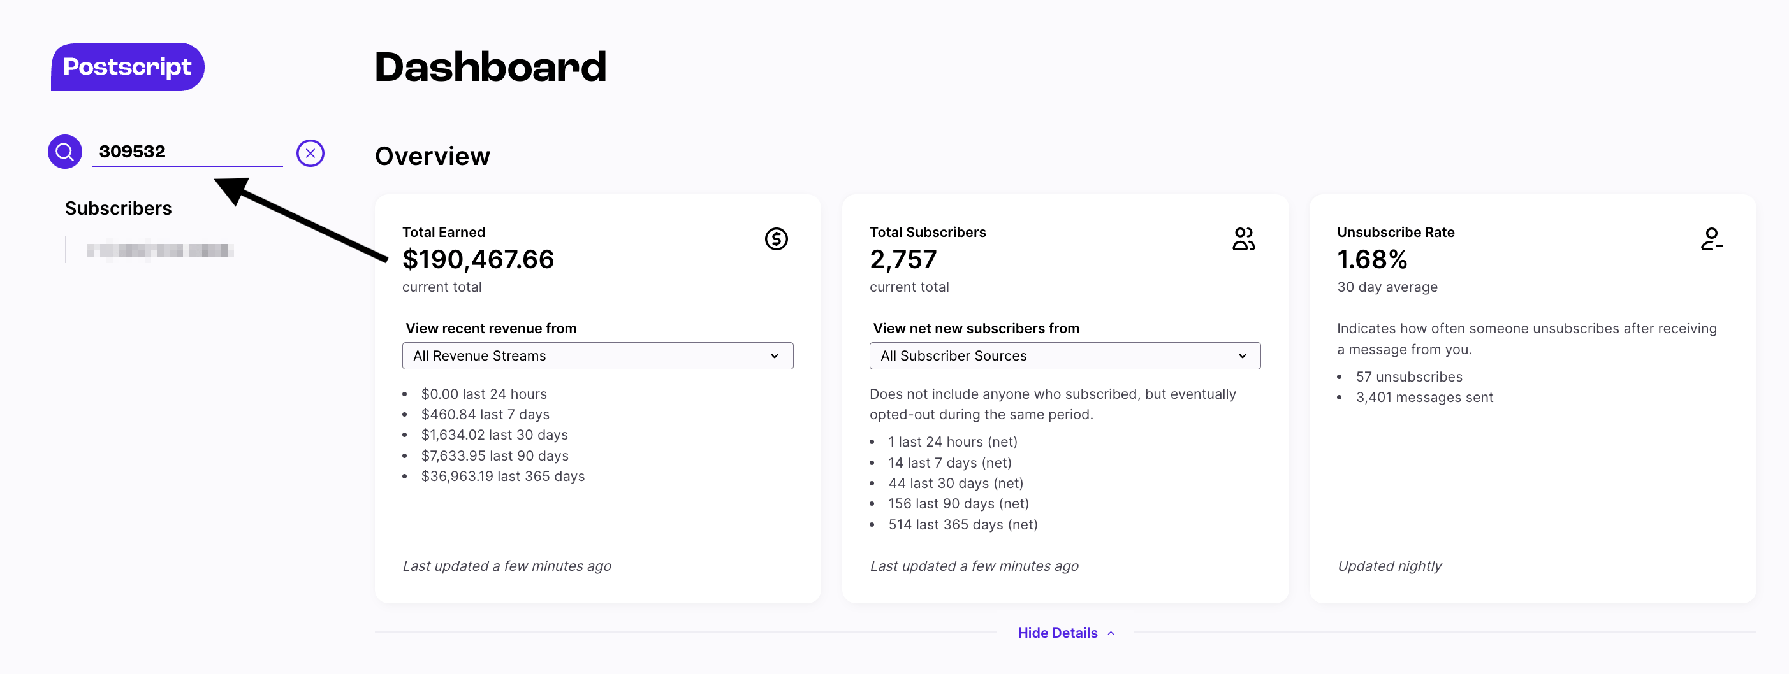Click the $190,467.66 total earned amount
This screenshot has width=1789, height=674.
pyautogui.click(x=478, y=260)
